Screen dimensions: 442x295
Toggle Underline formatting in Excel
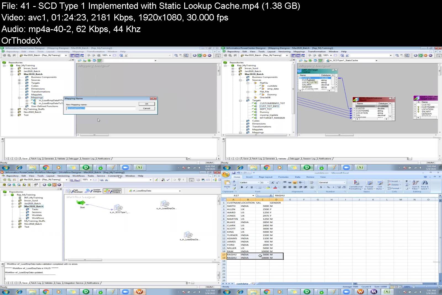251,187
